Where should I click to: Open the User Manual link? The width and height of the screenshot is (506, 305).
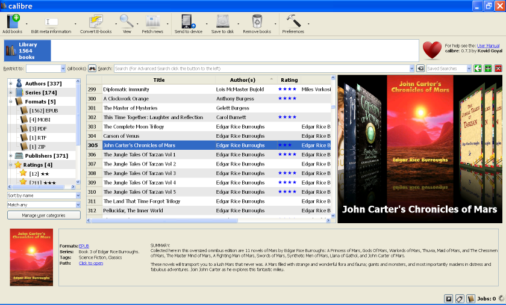[x=488, y=46]
